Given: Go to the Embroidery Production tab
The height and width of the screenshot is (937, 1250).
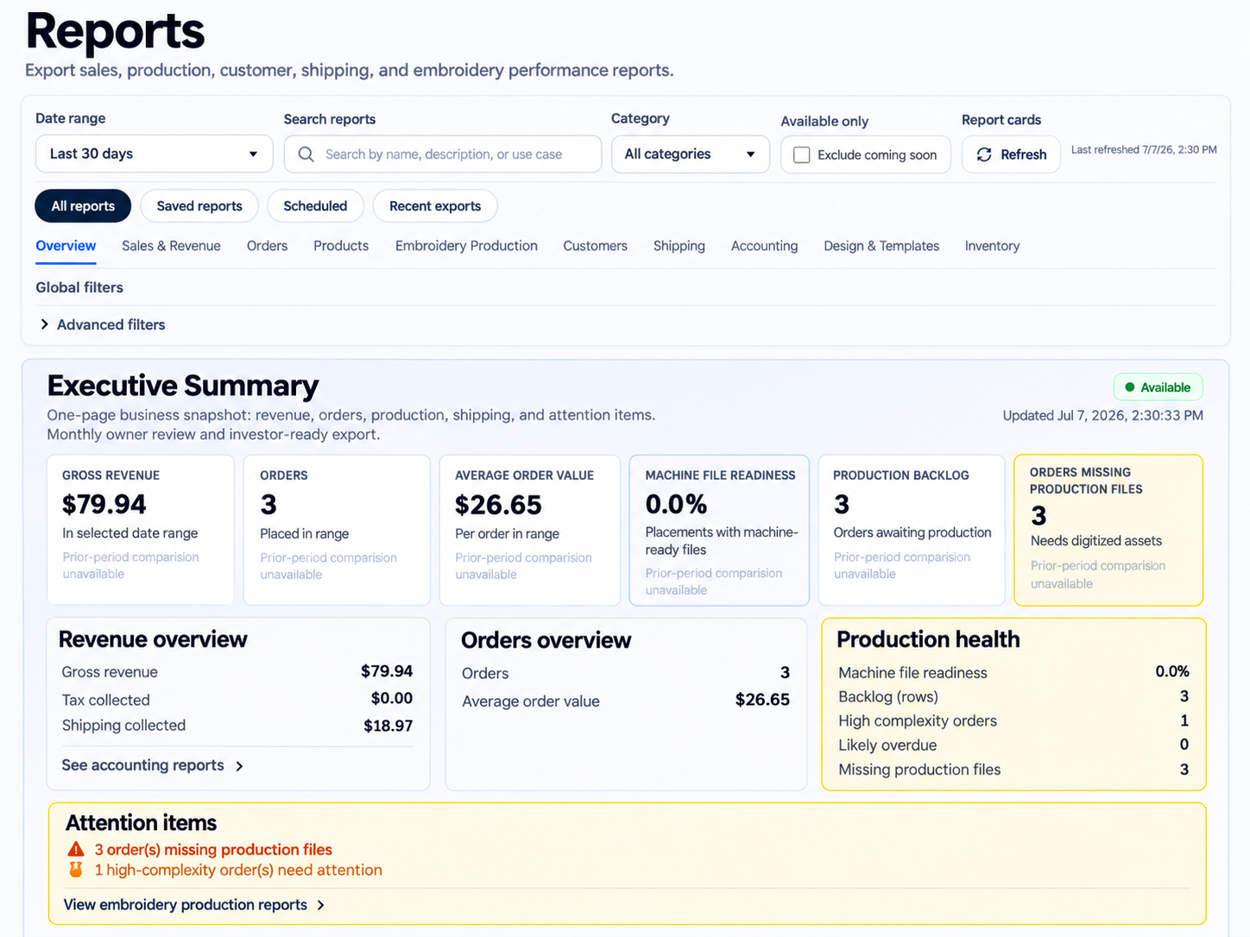Looking at the screenshot, I should pyautogui.click(x=466, y=246).
